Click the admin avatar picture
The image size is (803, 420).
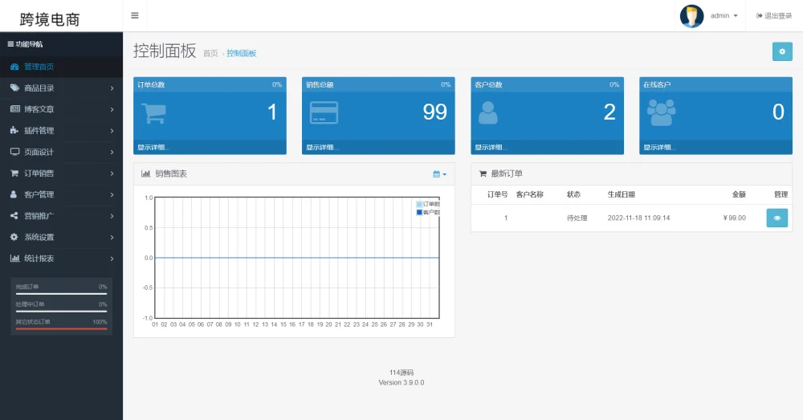[691, 16]
